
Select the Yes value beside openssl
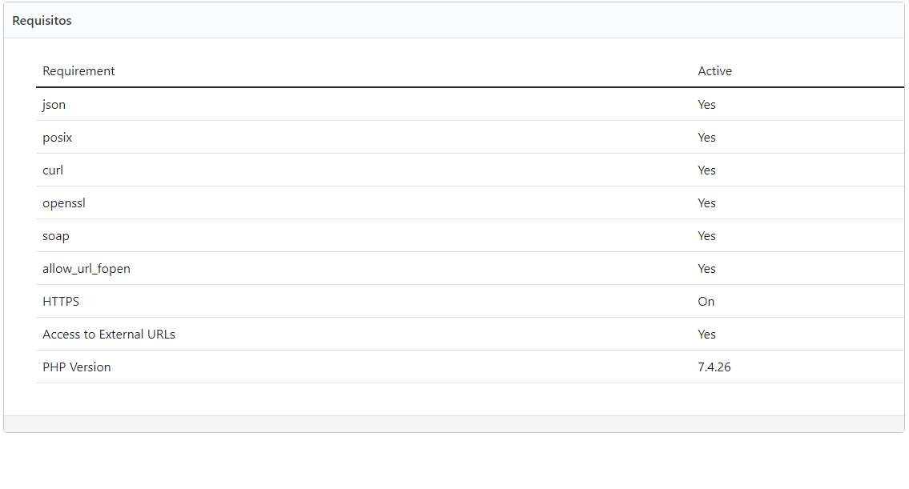pyautogui.click(x=706, y=203)
